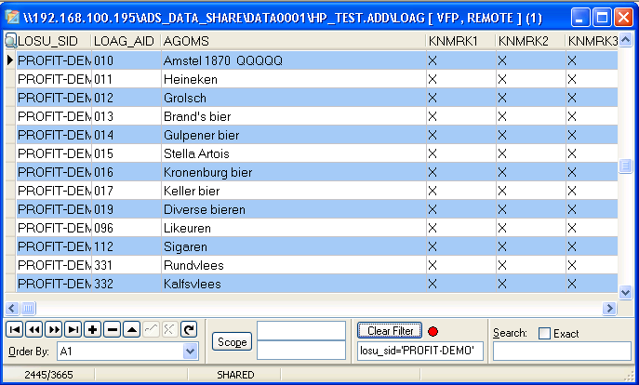Screen dimensions: 639x385
Task: Click the greyed cancel edit X button
Action: click(169, 329)
